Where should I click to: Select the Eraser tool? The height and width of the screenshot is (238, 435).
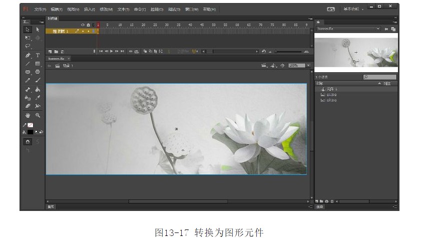point(28,106)
